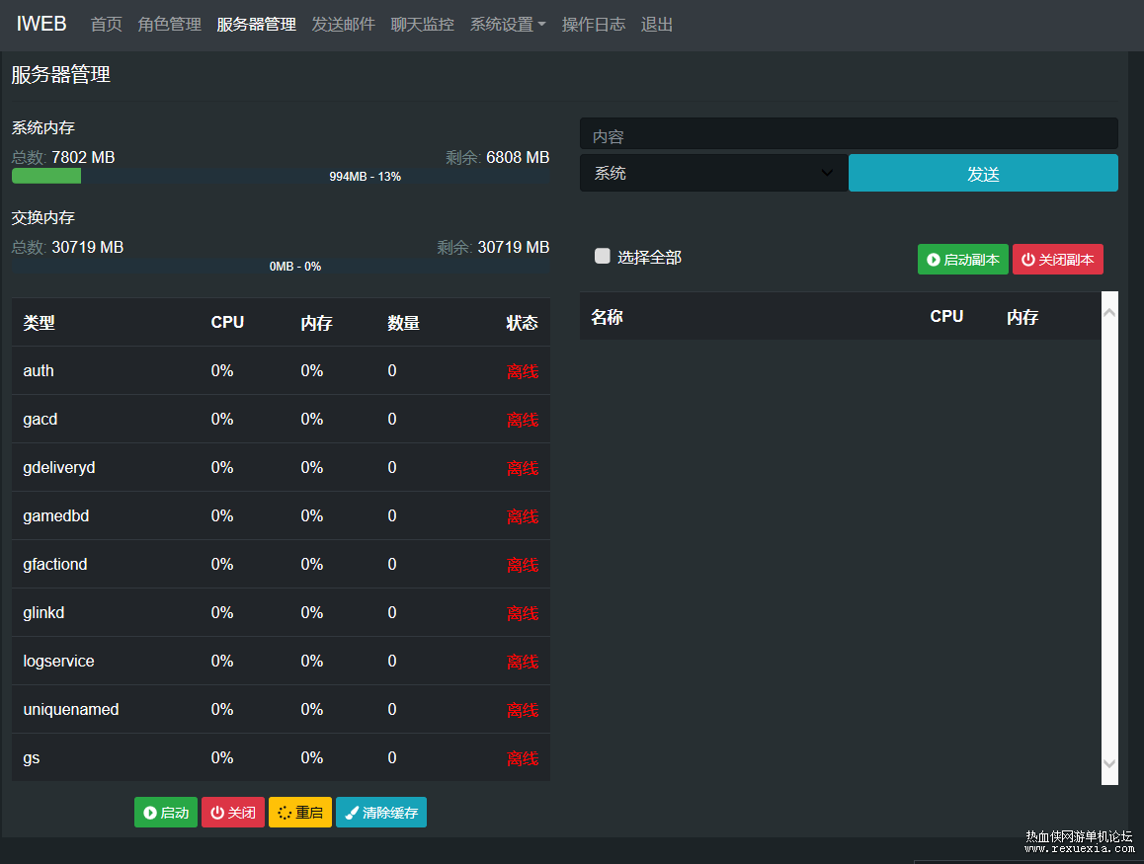Viewport: 1144px width, 864px height.
Task: Go to 角色管理 in the navbar
Action: click(x=169, y=25)
